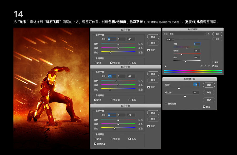
Task: Open the preset options gear in Hue/Saturation
Action: [x=209, y=34]
